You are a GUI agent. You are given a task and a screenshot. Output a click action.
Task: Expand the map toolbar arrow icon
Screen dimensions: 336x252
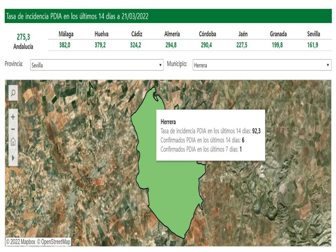point(13,158)
